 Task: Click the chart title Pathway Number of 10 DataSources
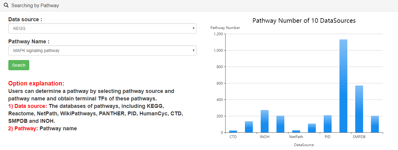(304, 21)
